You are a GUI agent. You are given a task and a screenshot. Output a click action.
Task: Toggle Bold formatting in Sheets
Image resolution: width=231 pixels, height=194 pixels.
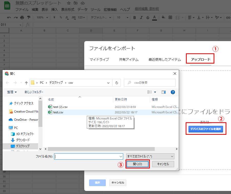pos(134,17)
